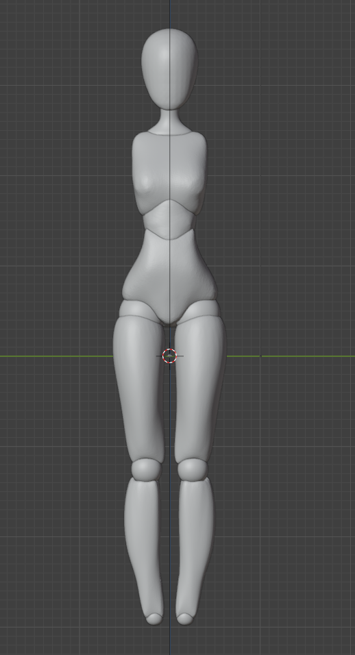Click the knee ball joint on viewer's left
Viewport: 355px width, 655px height.
coord(147,469)
